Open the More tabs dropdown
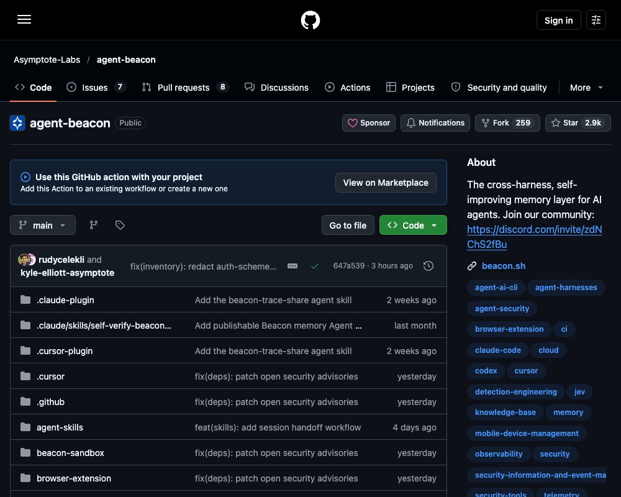 586,88
